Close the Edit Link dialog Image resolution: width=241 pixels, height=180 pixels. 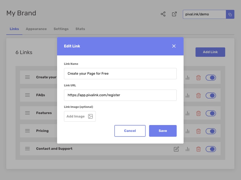pos(174,46)
